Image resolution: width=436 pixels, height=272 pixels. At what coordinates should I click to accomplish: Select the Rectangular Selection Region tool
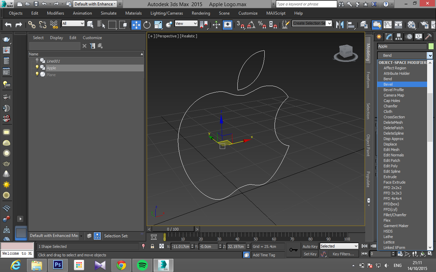[112, 24]
